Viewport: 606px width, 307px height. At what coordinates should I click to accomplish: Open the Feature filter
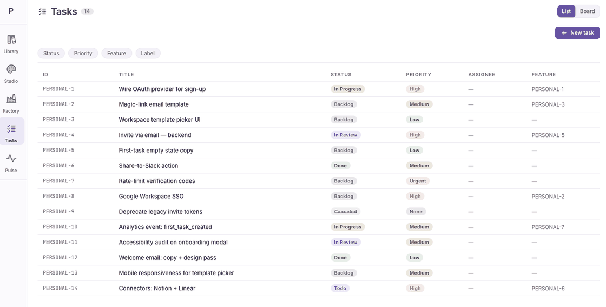tap(117, 54)
